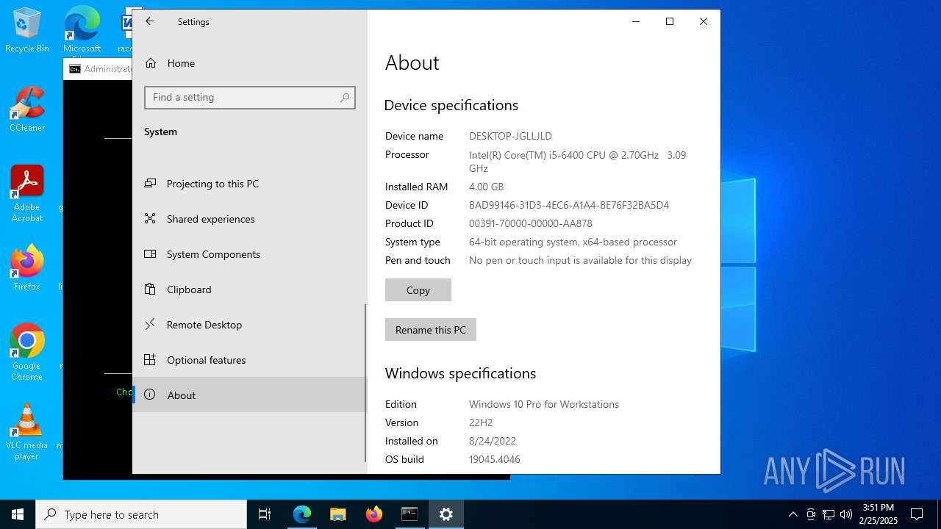
Task: Click the Home icon in Settings
Action: 151,63
